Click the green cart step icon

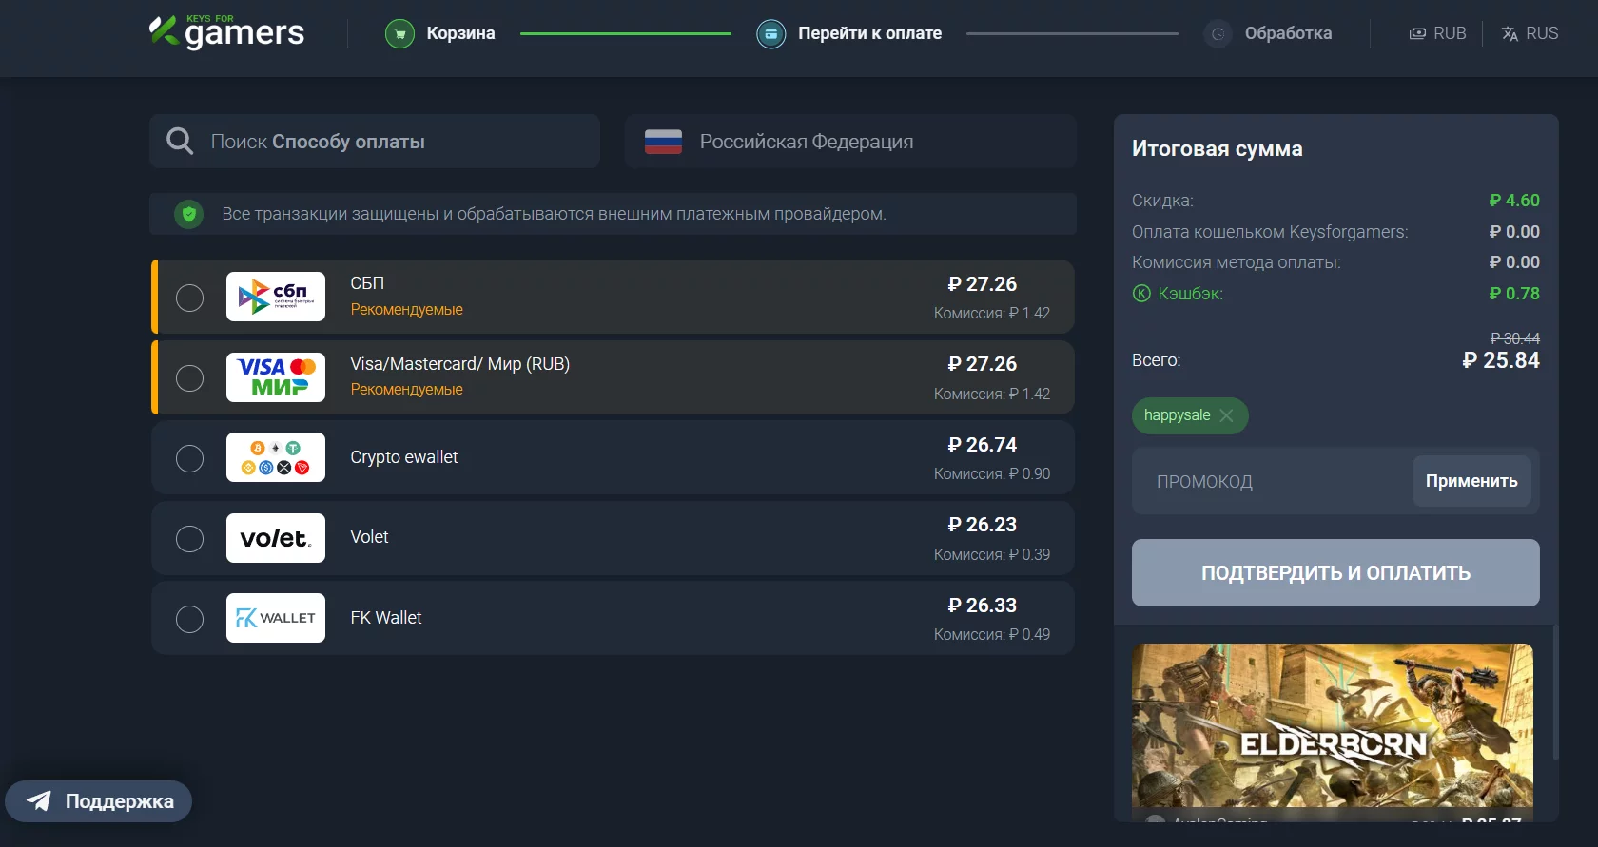pos(399,34)
